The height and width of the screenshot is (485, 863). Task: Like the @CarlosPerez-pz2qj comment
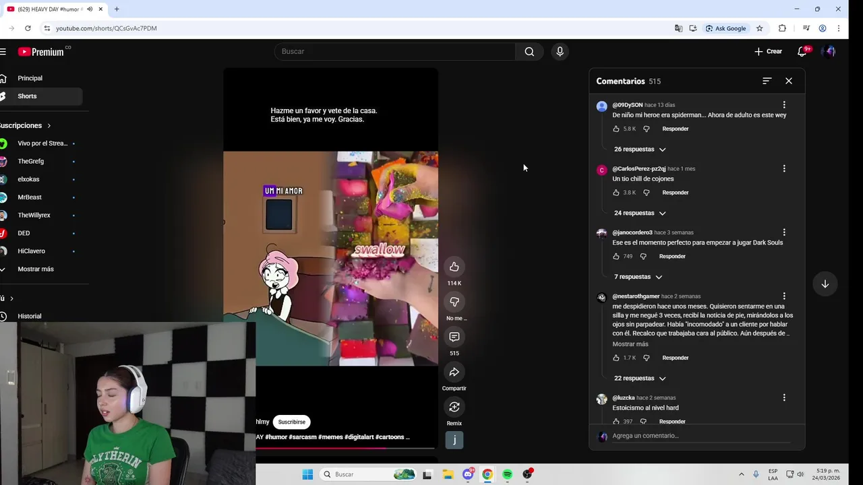point(616,193)
